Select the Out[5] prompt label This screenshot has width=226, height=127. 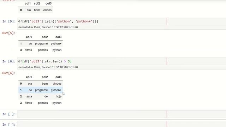point(8,33)
